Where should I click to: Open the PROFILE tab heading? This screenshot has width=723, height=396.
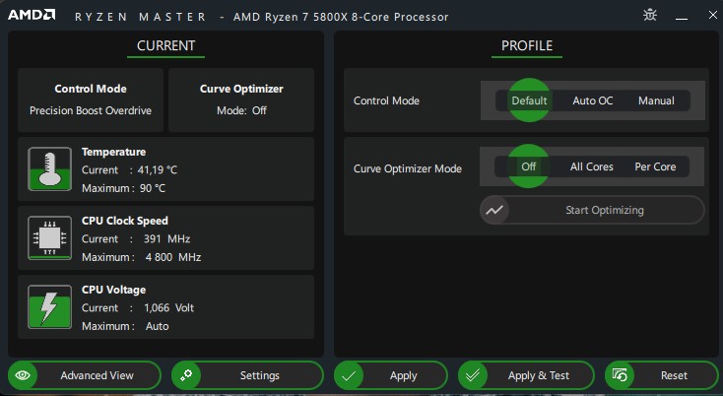pos(527,45)
